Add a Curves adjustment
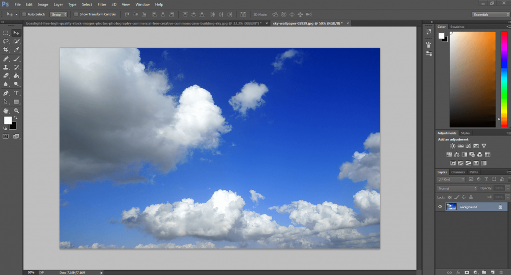This screenshot has width=511, height=275. (468, 146)
